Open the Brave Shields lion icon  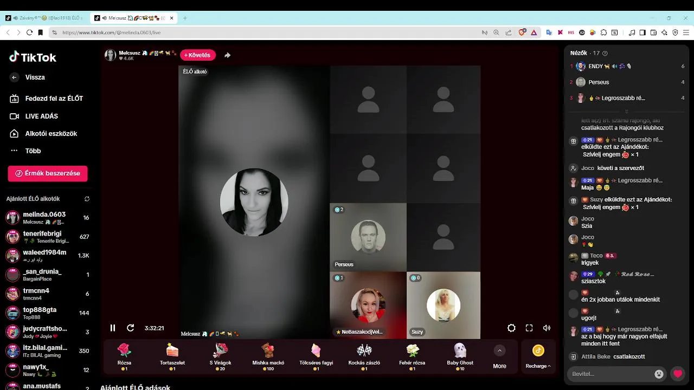coord(522,32)
